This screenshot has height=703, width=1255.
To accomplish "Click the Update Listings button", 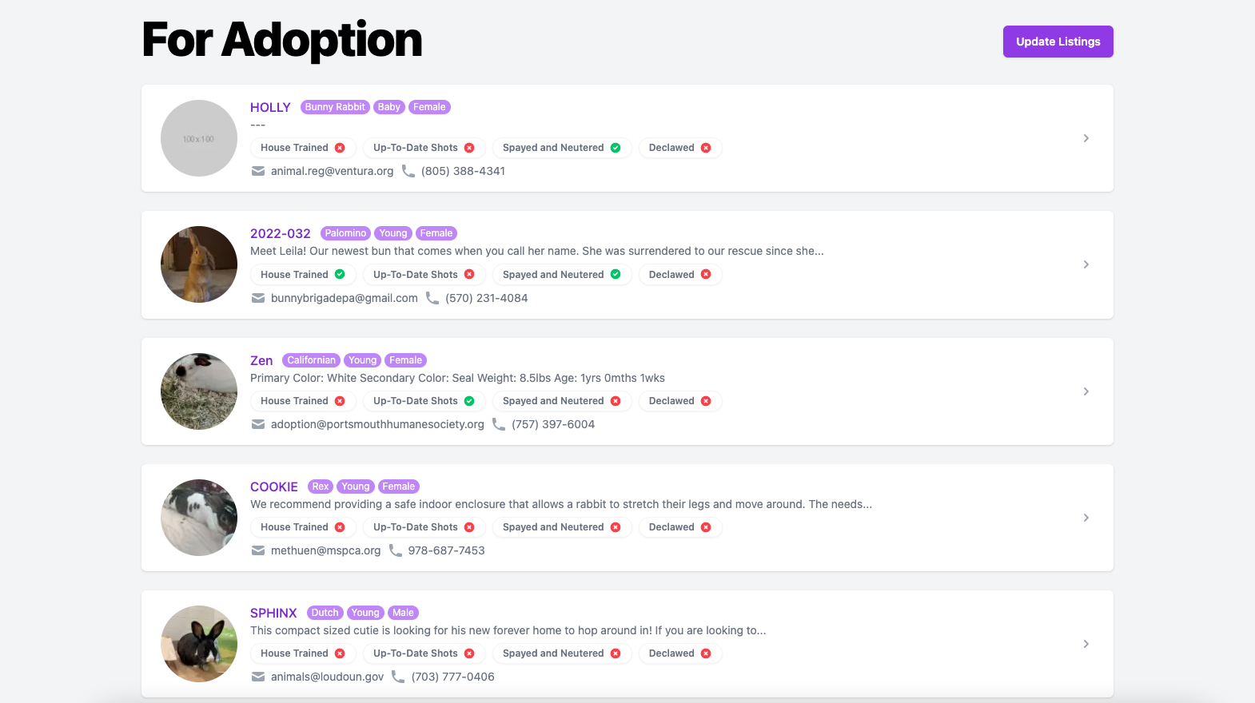I will pos(1058,42).
